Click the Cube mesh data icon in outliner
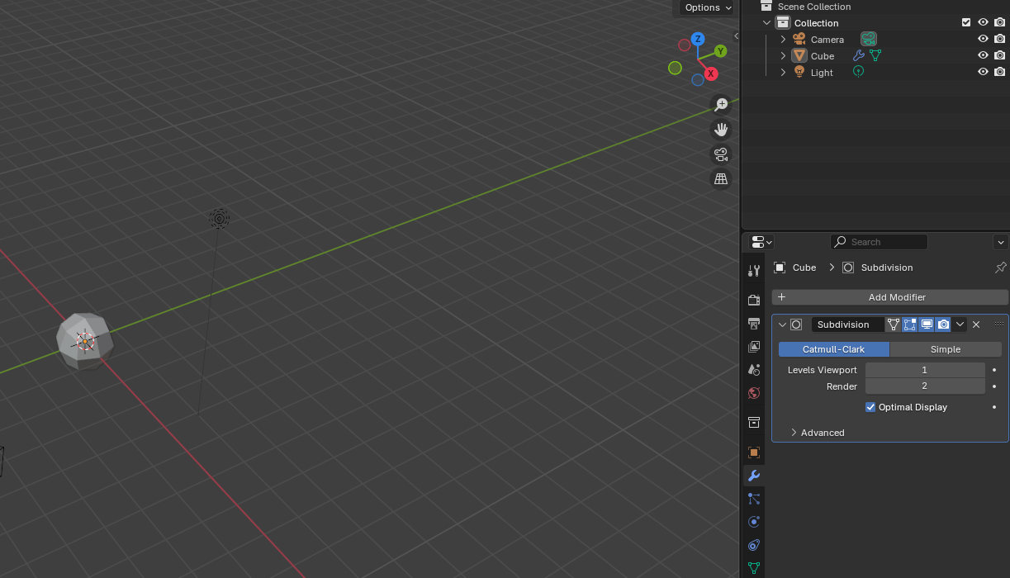Image resolution: width=1010 pixels, height=578 pixels. coord(875,55)
